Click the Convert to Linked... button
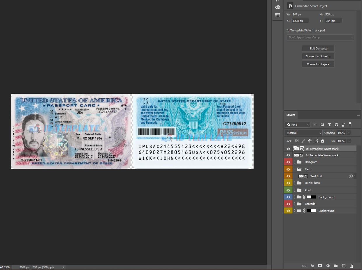Screen dimensions: 362x270 click(x=318, y=56)
